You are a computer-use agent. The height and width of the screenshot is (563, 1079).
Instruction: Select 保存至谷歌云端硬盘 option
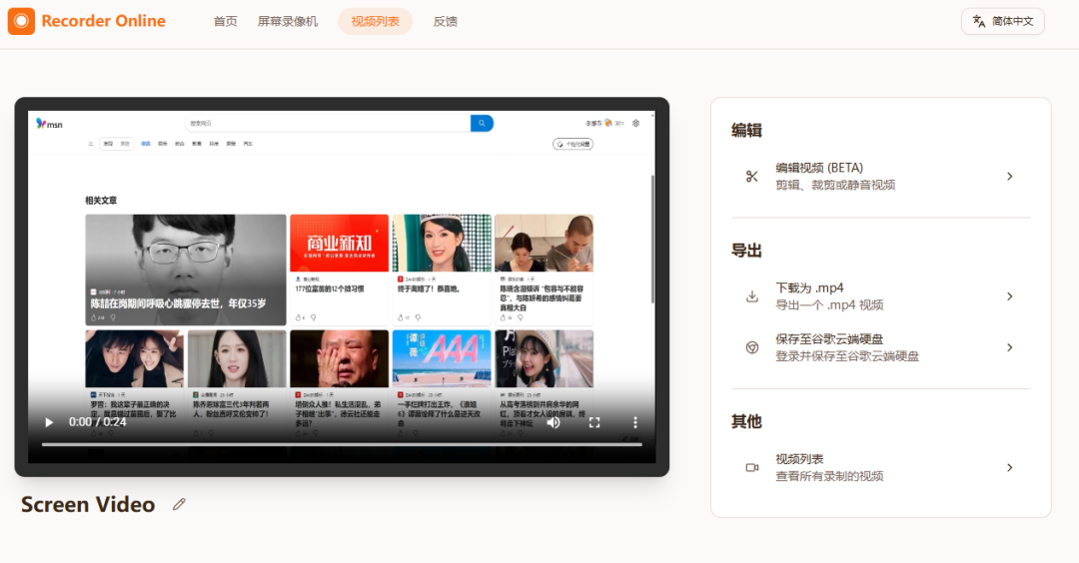pyautogui.click(x=881, y=347)
